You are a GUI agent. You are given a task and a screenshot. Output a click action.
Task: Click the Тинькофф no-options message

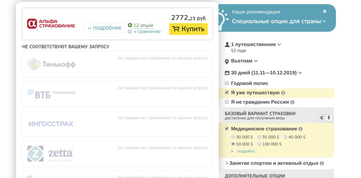point(162,58)
